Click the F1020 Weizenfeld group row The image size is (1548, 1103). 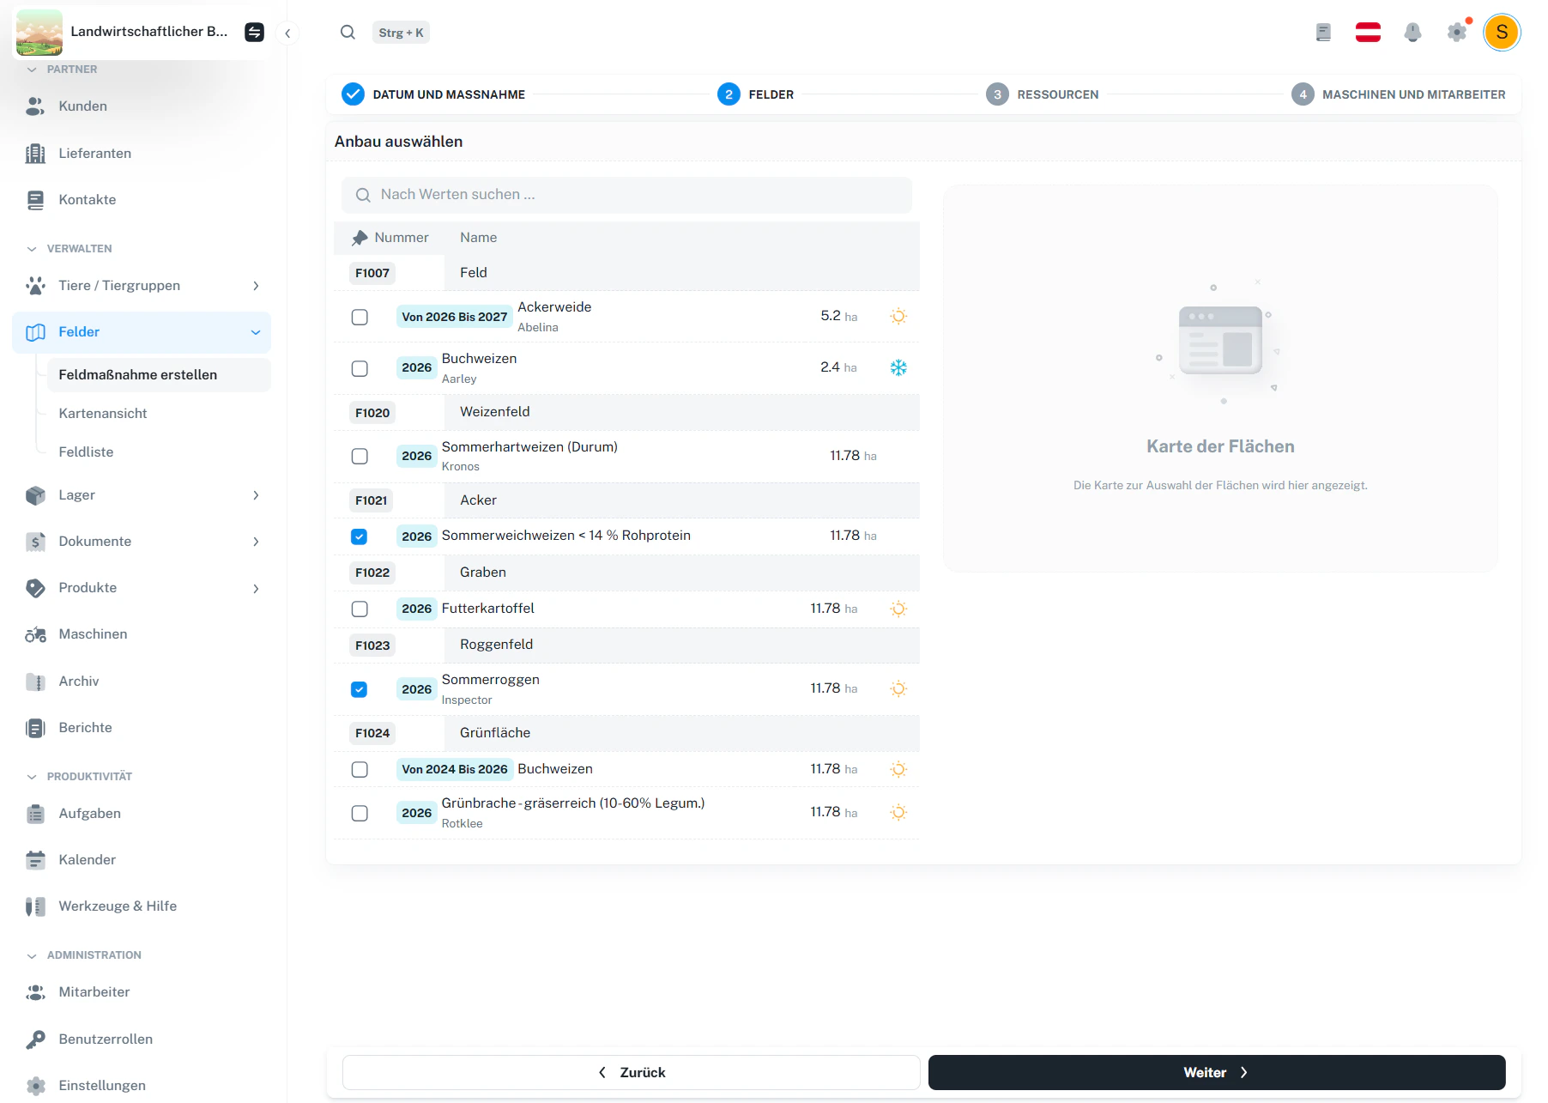[x=626, y=412]
